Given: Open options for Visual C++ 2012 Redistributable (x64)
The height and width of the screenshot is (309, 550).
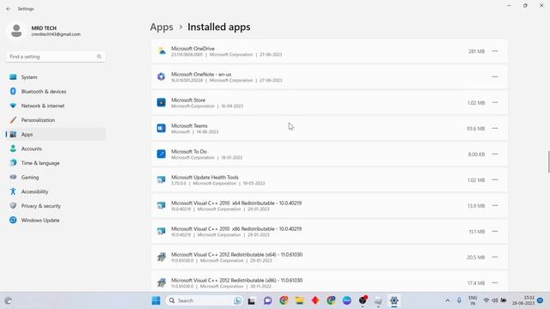Looking at the screenshot, I should [x=495, y=257].
